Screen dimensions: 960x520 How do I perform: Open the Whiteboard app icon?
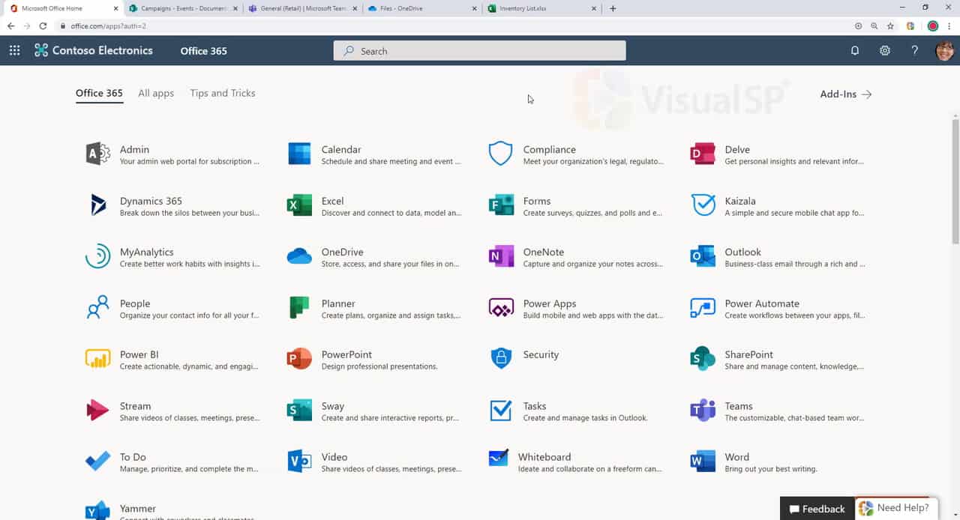pos(499,459)
